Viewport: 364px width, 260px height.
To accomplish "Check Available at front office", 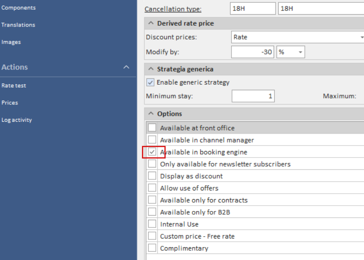I will [152, 128].
